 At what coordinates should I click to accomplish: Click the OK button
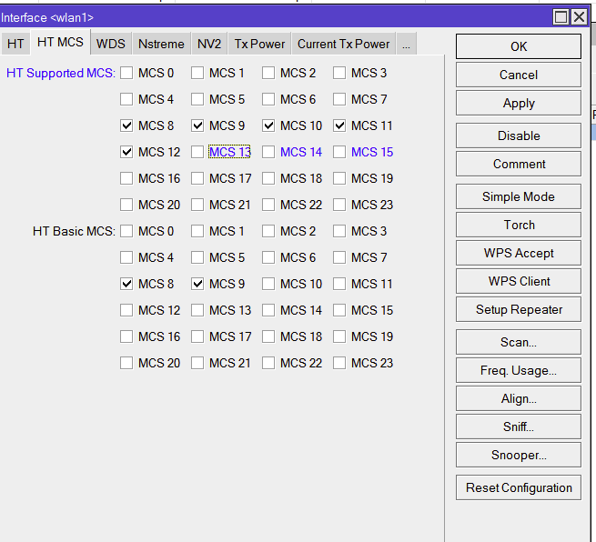click(518, 46)
